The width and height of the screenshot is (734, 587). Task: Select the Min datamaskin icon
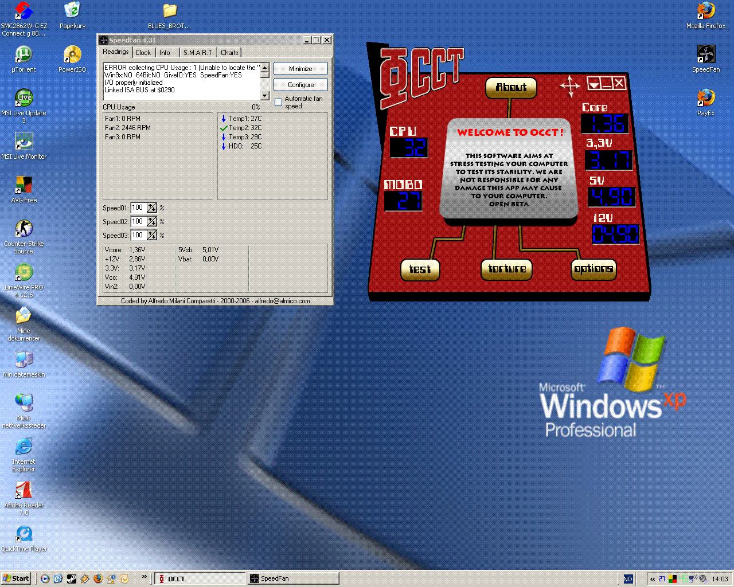click(x=24, y=364)
